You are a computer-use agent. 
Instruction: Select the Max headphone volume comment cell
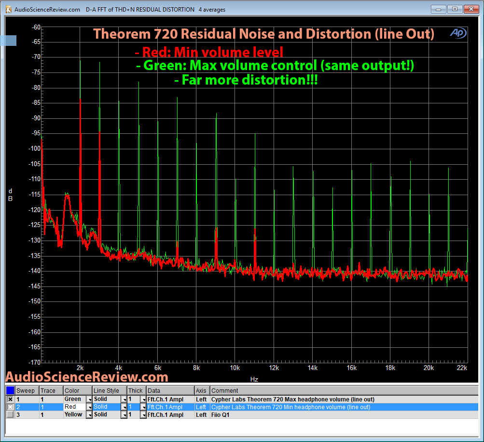pos(345,399)
